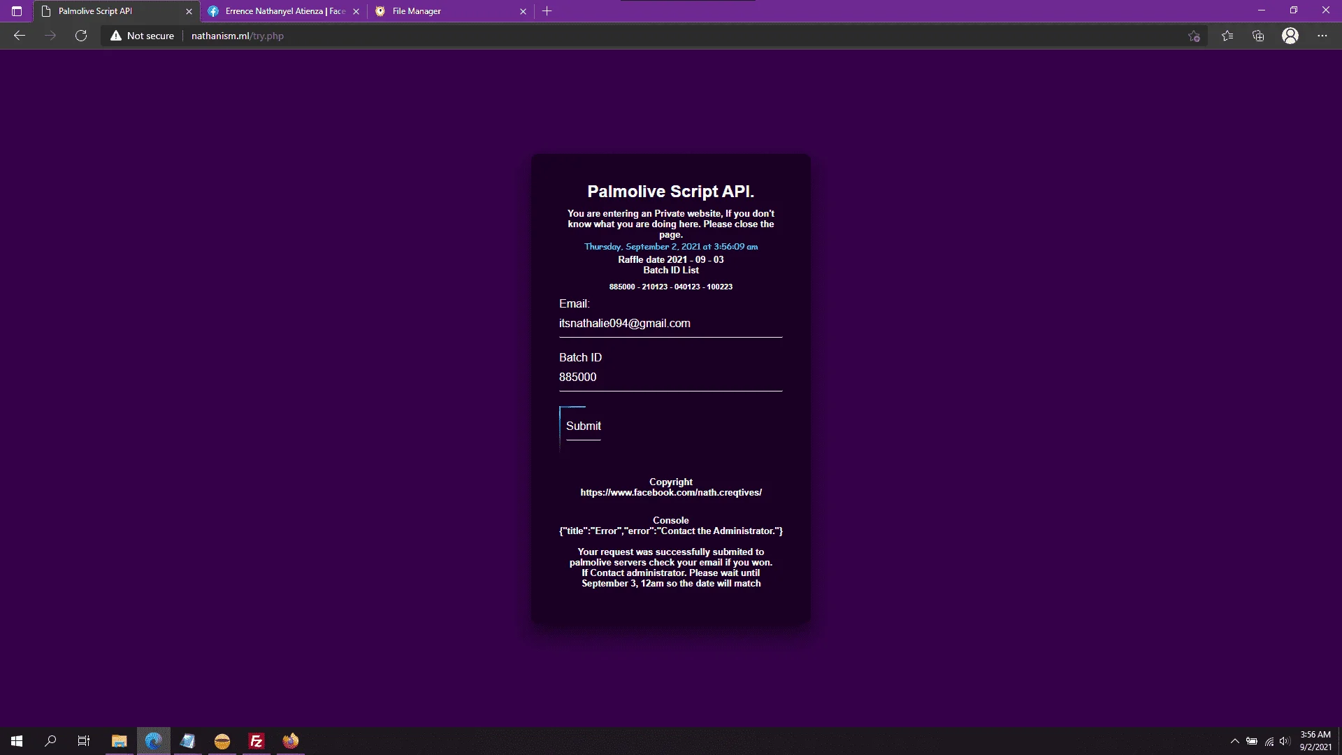This screenshot has width=1342, height=755.
Task: Click the volume speaker tray icon
Action: 1285,741
